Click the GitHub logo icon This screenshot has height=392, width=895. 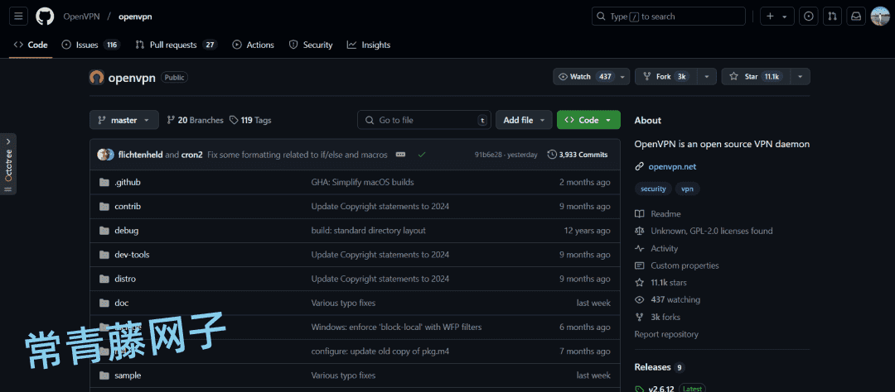45,16
